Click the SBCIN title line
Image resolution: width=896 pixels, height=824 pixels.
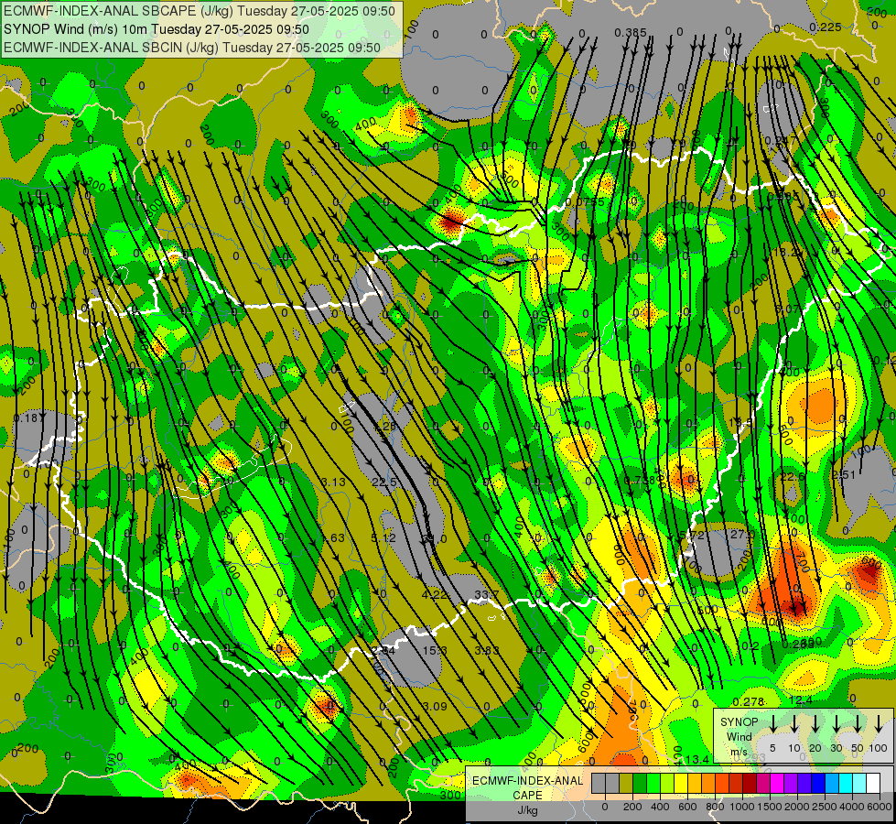coord(191,48)
